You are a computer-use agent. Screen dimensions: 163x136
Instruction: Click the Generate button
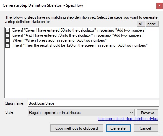click(x=118, y=128)
